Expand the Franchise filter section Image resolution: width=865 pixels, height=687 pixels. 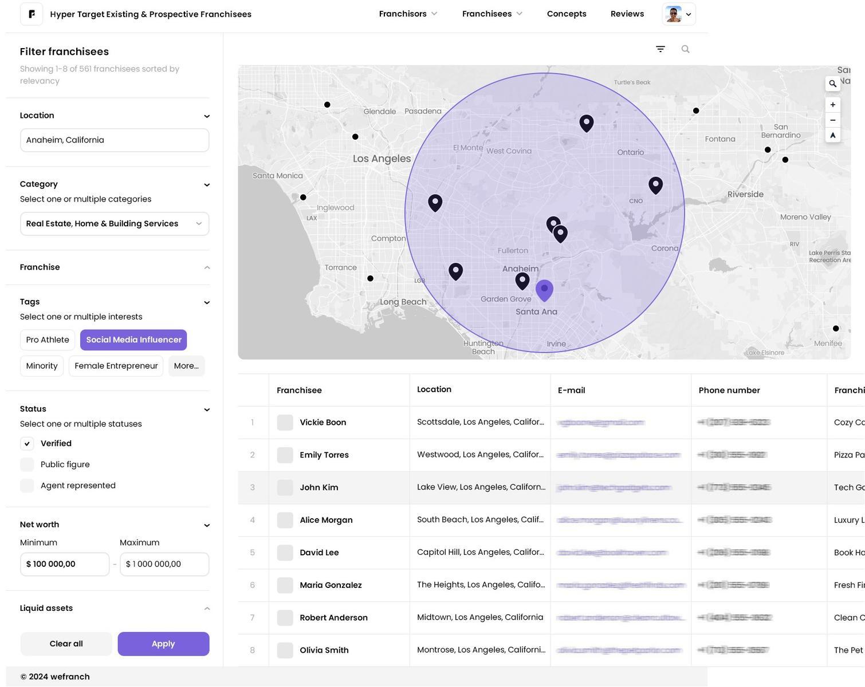pyautogui.click(x=207, y=268)
